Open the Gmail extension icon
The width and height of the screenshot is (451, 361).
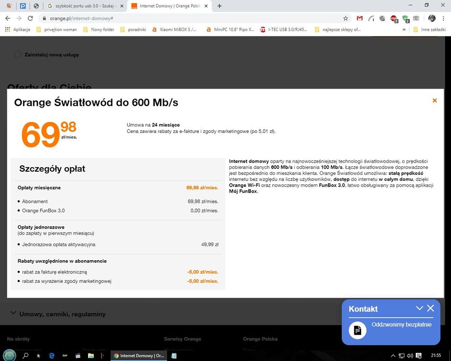coord(359,19)
